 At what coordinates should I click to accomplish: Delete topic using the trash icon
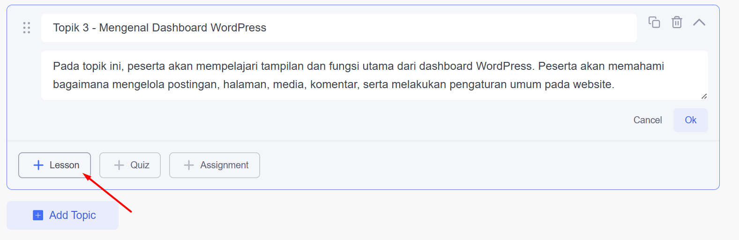677,22
